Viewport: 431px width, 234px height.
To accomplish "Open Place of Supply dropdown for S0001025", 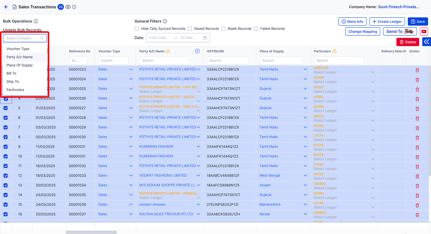I will tap(306, 89).
